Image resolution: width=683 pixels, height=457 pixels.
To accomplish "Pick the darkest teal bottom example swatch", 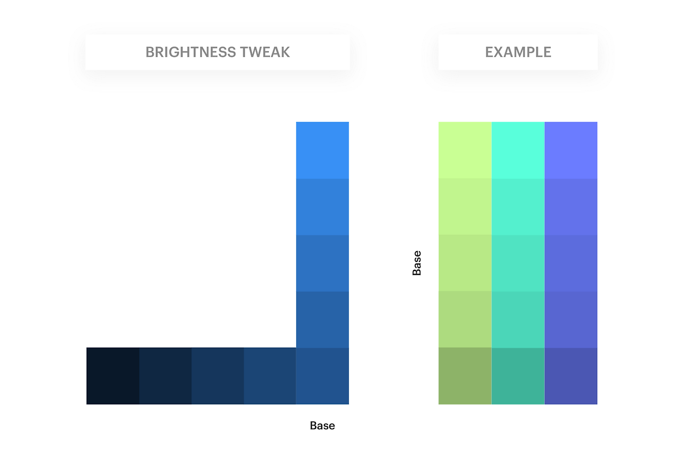I will [x=518, y=376].
